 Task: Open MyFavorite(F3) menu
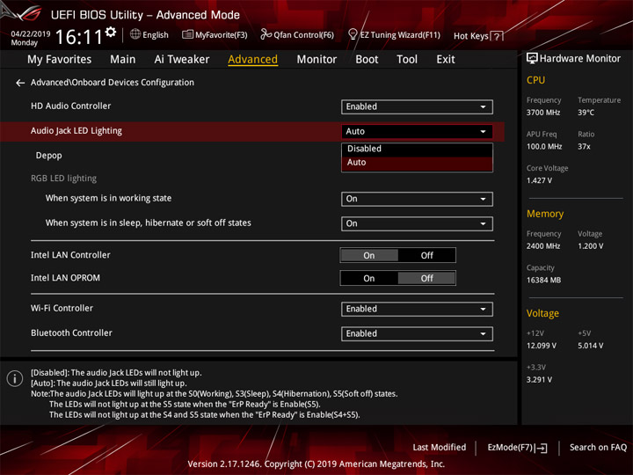215,35
